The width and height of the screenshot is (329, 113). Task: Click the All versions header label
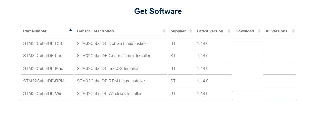276,31
